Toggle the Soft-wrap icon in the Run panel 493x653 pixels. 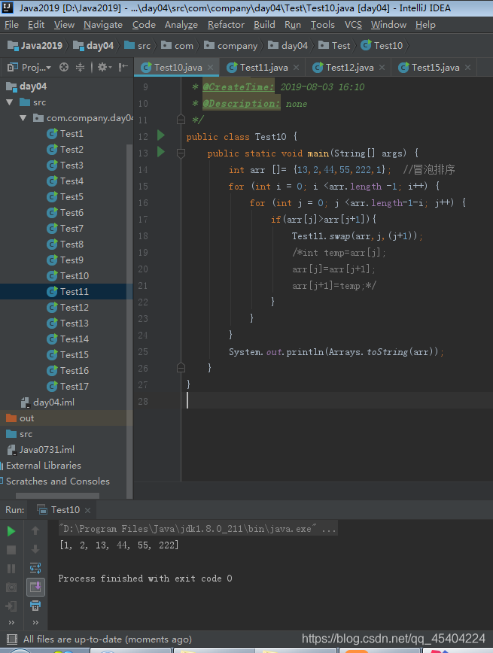click(35, 568)
